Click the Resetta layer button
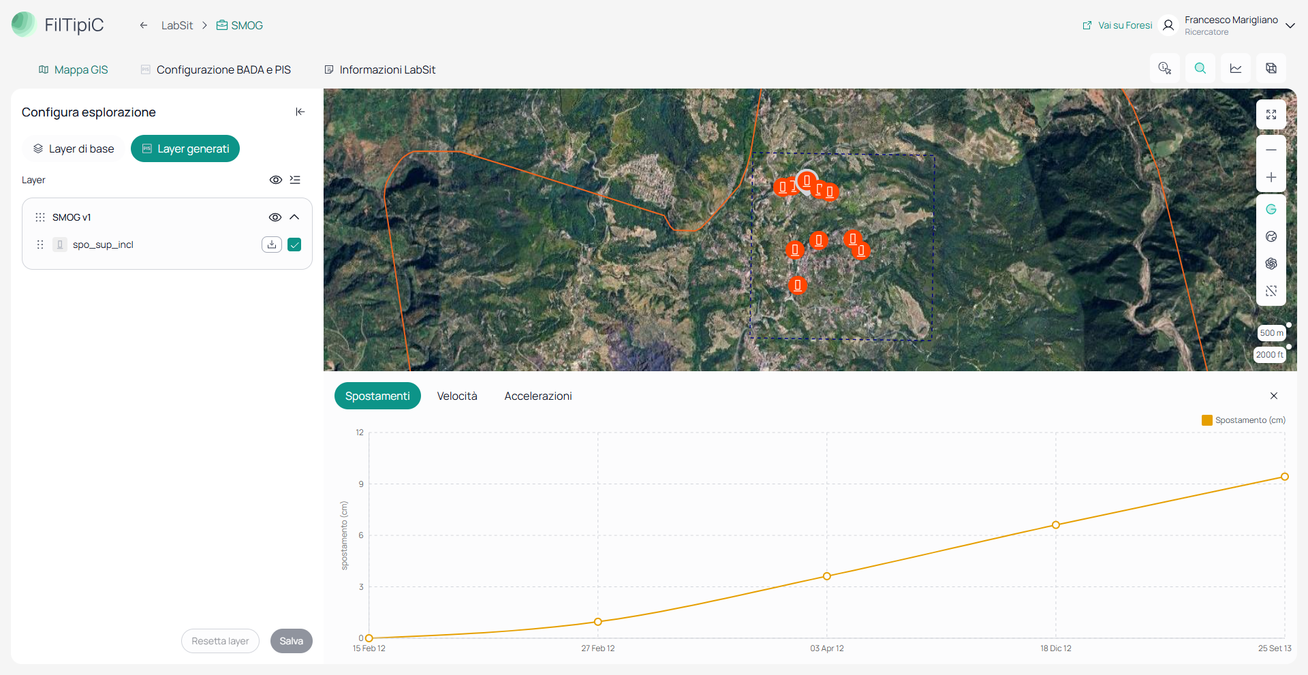 pos(220,641)
